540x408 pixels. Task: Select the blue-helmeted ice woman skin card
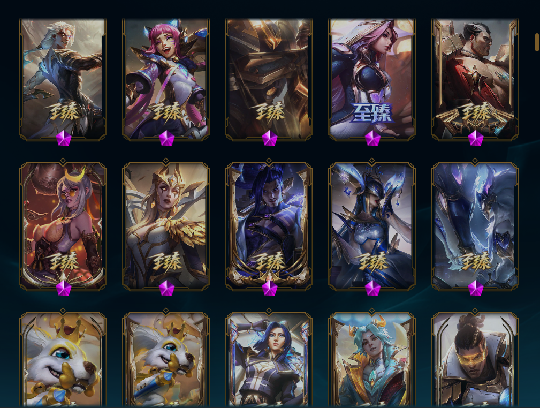[372, 226]
